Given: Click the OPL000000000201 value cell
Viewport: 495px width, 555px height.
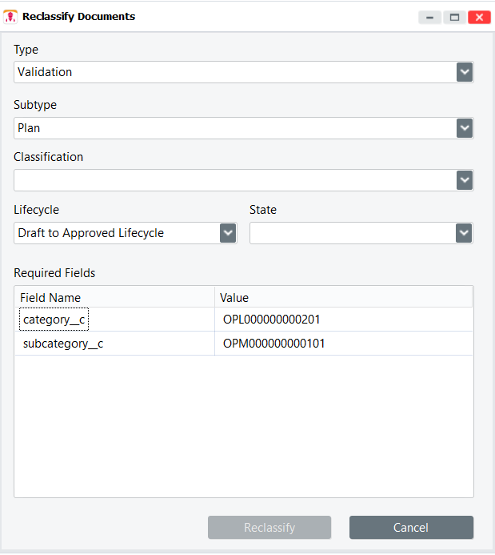Looking at the screenshot, I should tap(272, 320).
